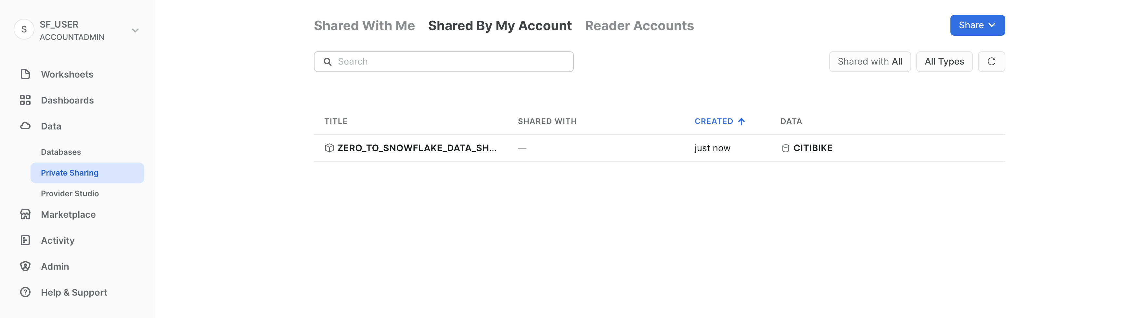Click the Help & Support question icon

[x=25, y=292]
